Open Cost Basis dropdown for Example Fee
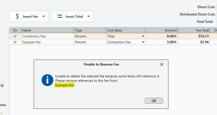The width and height of the screenshot is (217, 115). [x=143, y=42]
